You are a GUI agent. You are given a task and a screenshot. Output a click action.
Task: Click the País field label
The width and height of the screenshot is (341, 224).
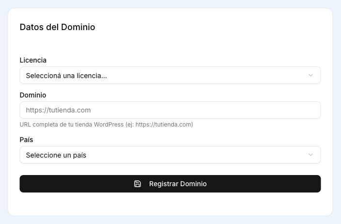click(26, 140)
